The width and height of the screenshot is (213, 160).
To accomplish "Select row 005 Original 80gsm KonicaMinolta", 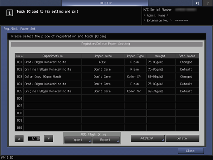I will 107,91.
